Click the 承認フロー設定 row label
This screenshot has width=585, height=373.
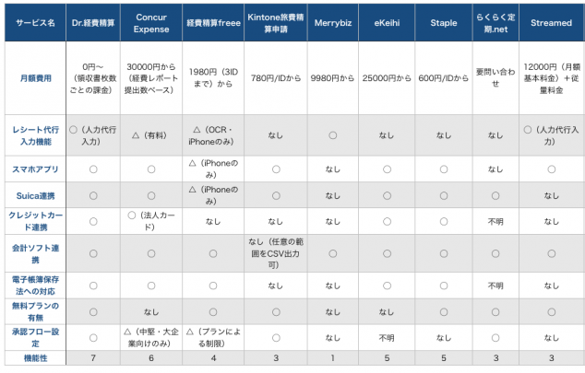tap(35, 338)
